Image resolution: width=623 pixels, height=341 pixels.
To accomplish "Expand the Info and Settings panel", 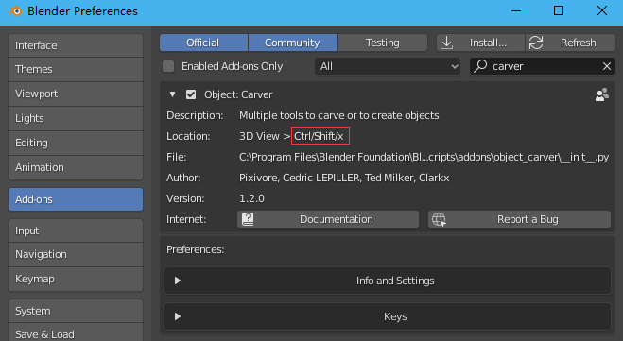I will click(x=388, y=281).
